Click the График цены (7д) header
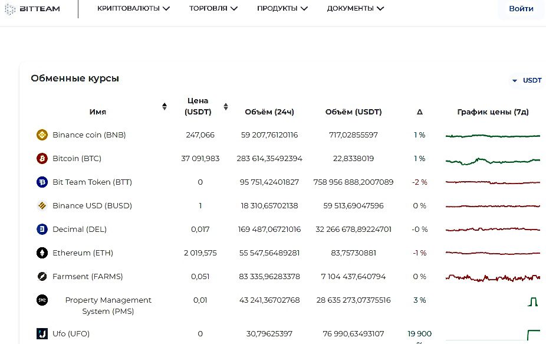The image size is (546, 344). (493, 112)
